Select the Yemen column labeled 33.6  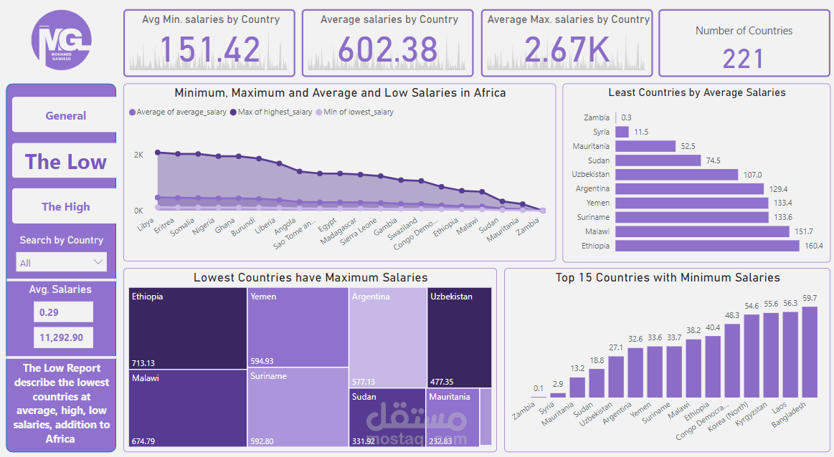pos(655,372)
